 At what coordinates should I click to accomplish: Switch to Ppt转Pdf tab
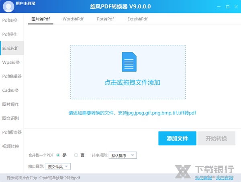click(105, 19)
